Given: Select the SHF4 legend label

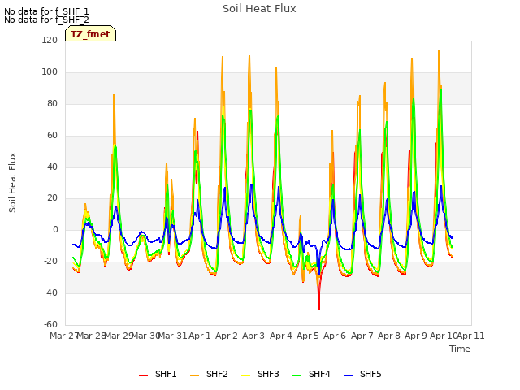Looking at the screenshot, I should coord(319,374).
